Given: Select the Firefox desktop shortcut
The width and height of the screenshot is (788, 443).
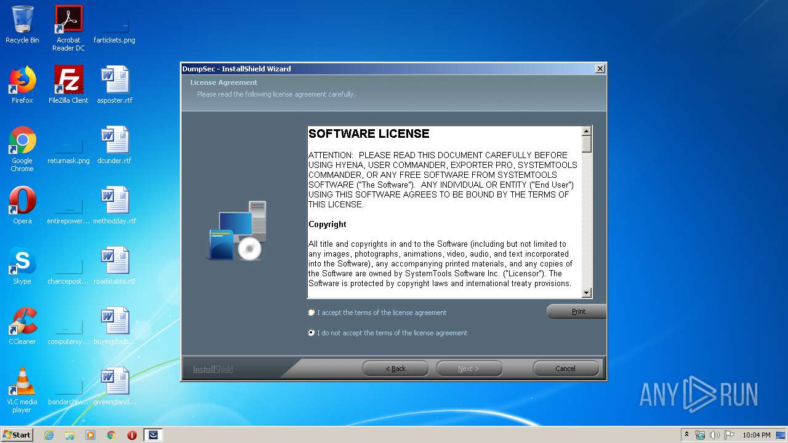Looking at the screenshot, I should pyautogui.click(x=22, y=85).
